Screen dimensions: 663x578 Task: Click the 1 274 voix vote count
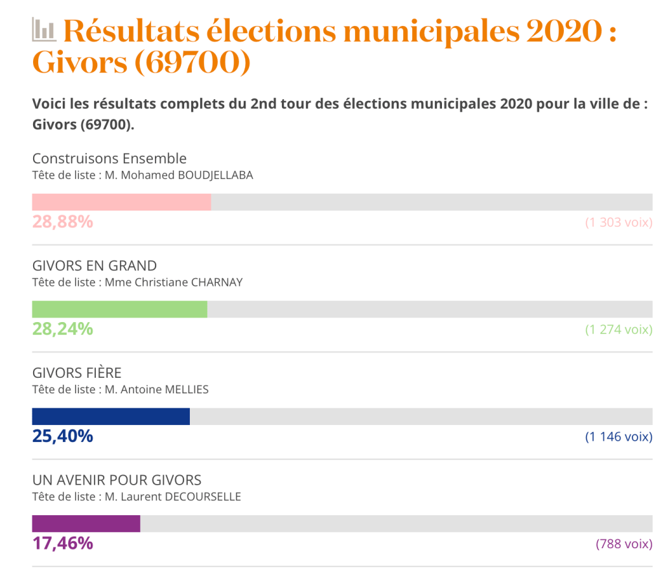point(618,330)
